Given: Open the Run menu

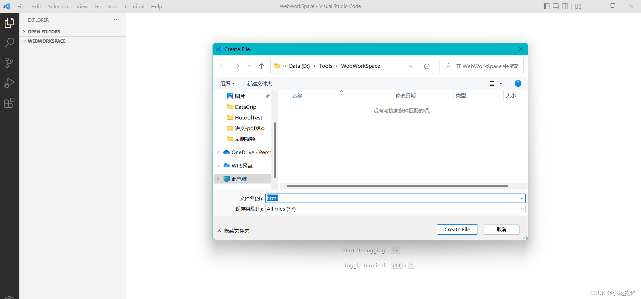Looking at the screenshot, I should coord(113,6).
